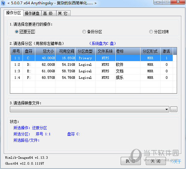The image size is (186, 169).
Task: Open the 高级 tab
Action: coord(49,13)
